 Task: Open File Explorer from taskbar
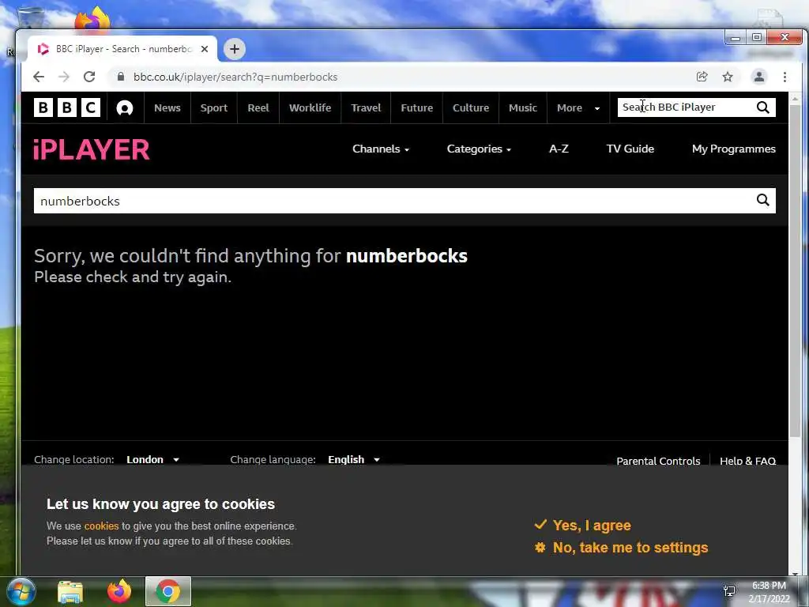70,591
